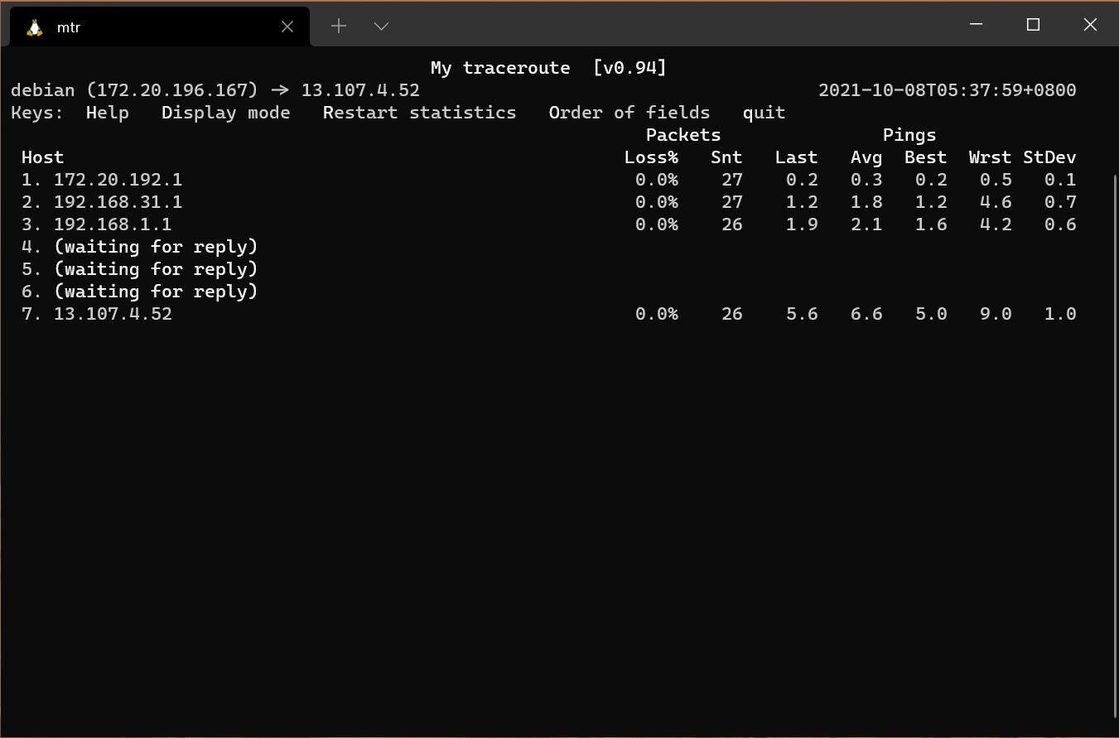Click the penguin icon on the mtr tab
The image size is (1119, 738).
[x=34, y=27]
